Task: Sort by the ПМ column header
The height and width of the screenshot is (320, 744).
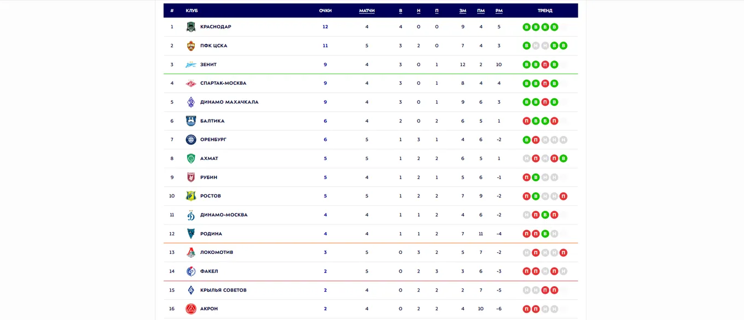Action: pos(481,10)
